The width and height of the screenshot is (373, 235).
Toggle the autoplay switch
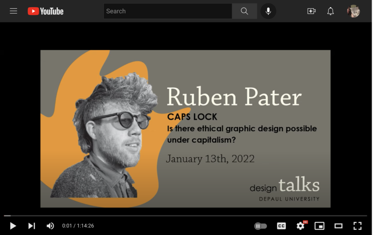(x=261, y=226)
